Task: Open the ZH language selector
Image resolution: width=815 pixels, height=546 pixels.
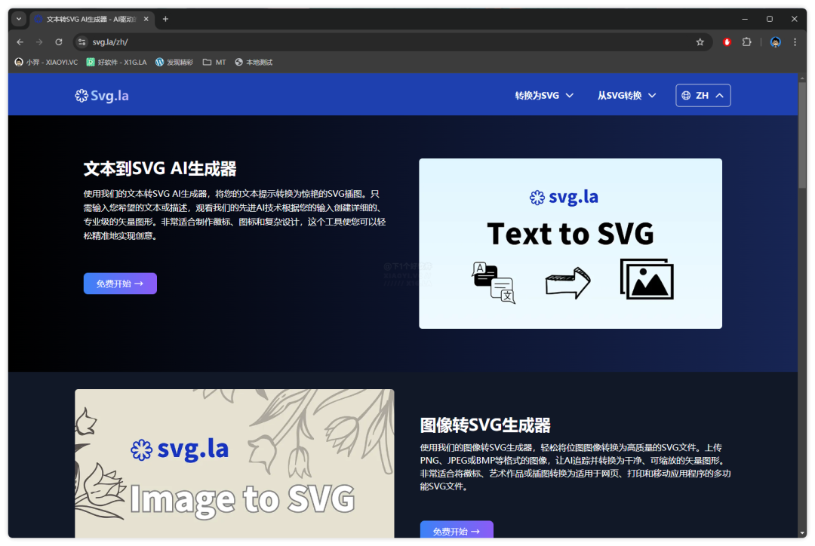Action: point(703,96)
